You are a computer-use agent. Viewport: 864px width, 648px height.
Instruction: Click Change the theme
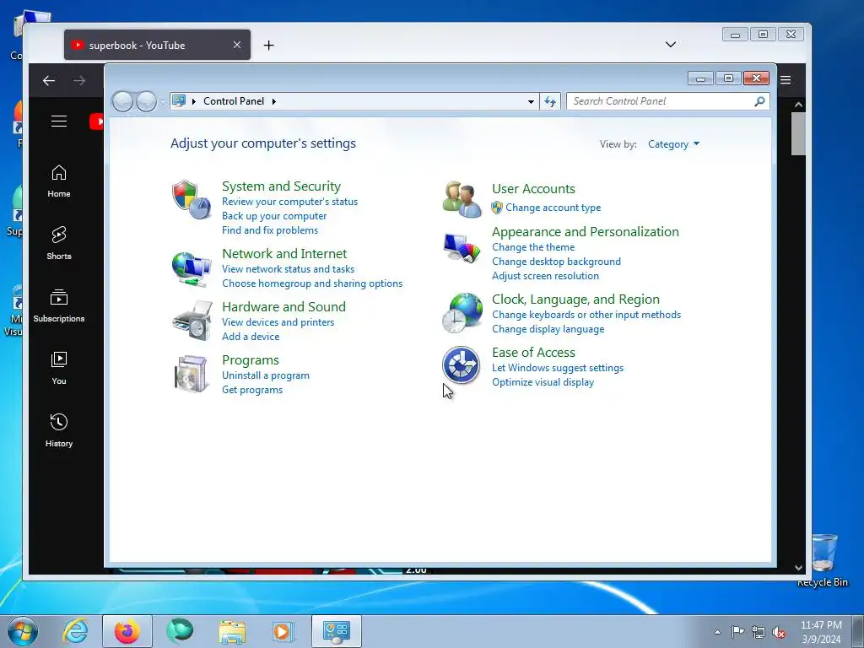(x=533, y=247)
